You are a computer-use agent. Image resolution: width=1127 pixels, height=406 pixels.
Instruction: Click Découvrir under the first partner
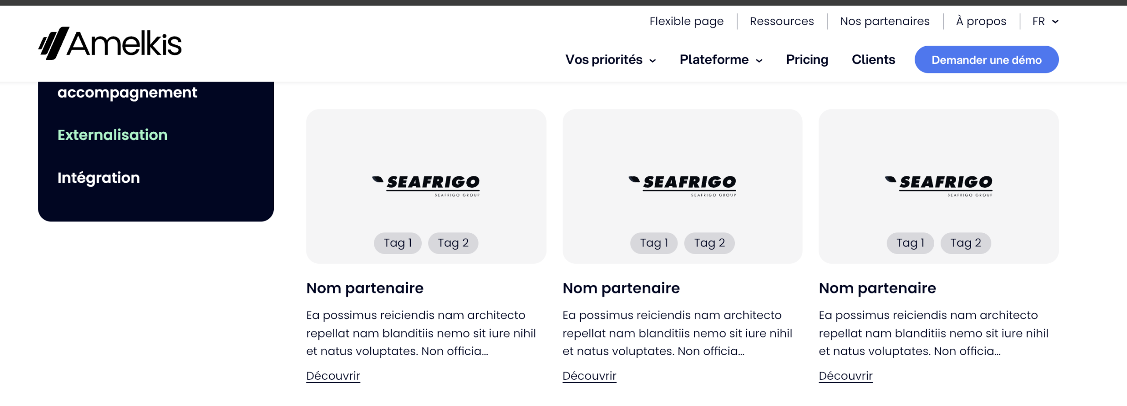(333, 376)
